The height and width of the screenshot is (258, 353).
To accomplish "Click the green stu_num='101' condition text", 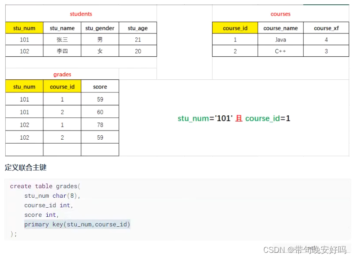I will (205, 118).
